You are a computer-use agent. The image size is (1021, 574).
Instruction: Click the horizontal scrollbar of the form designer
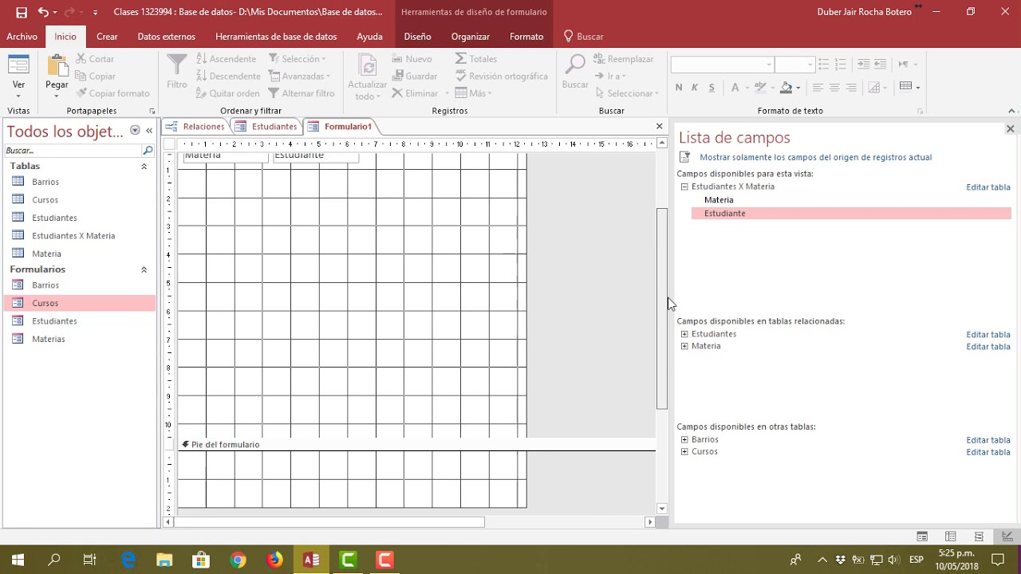(329, 522)
